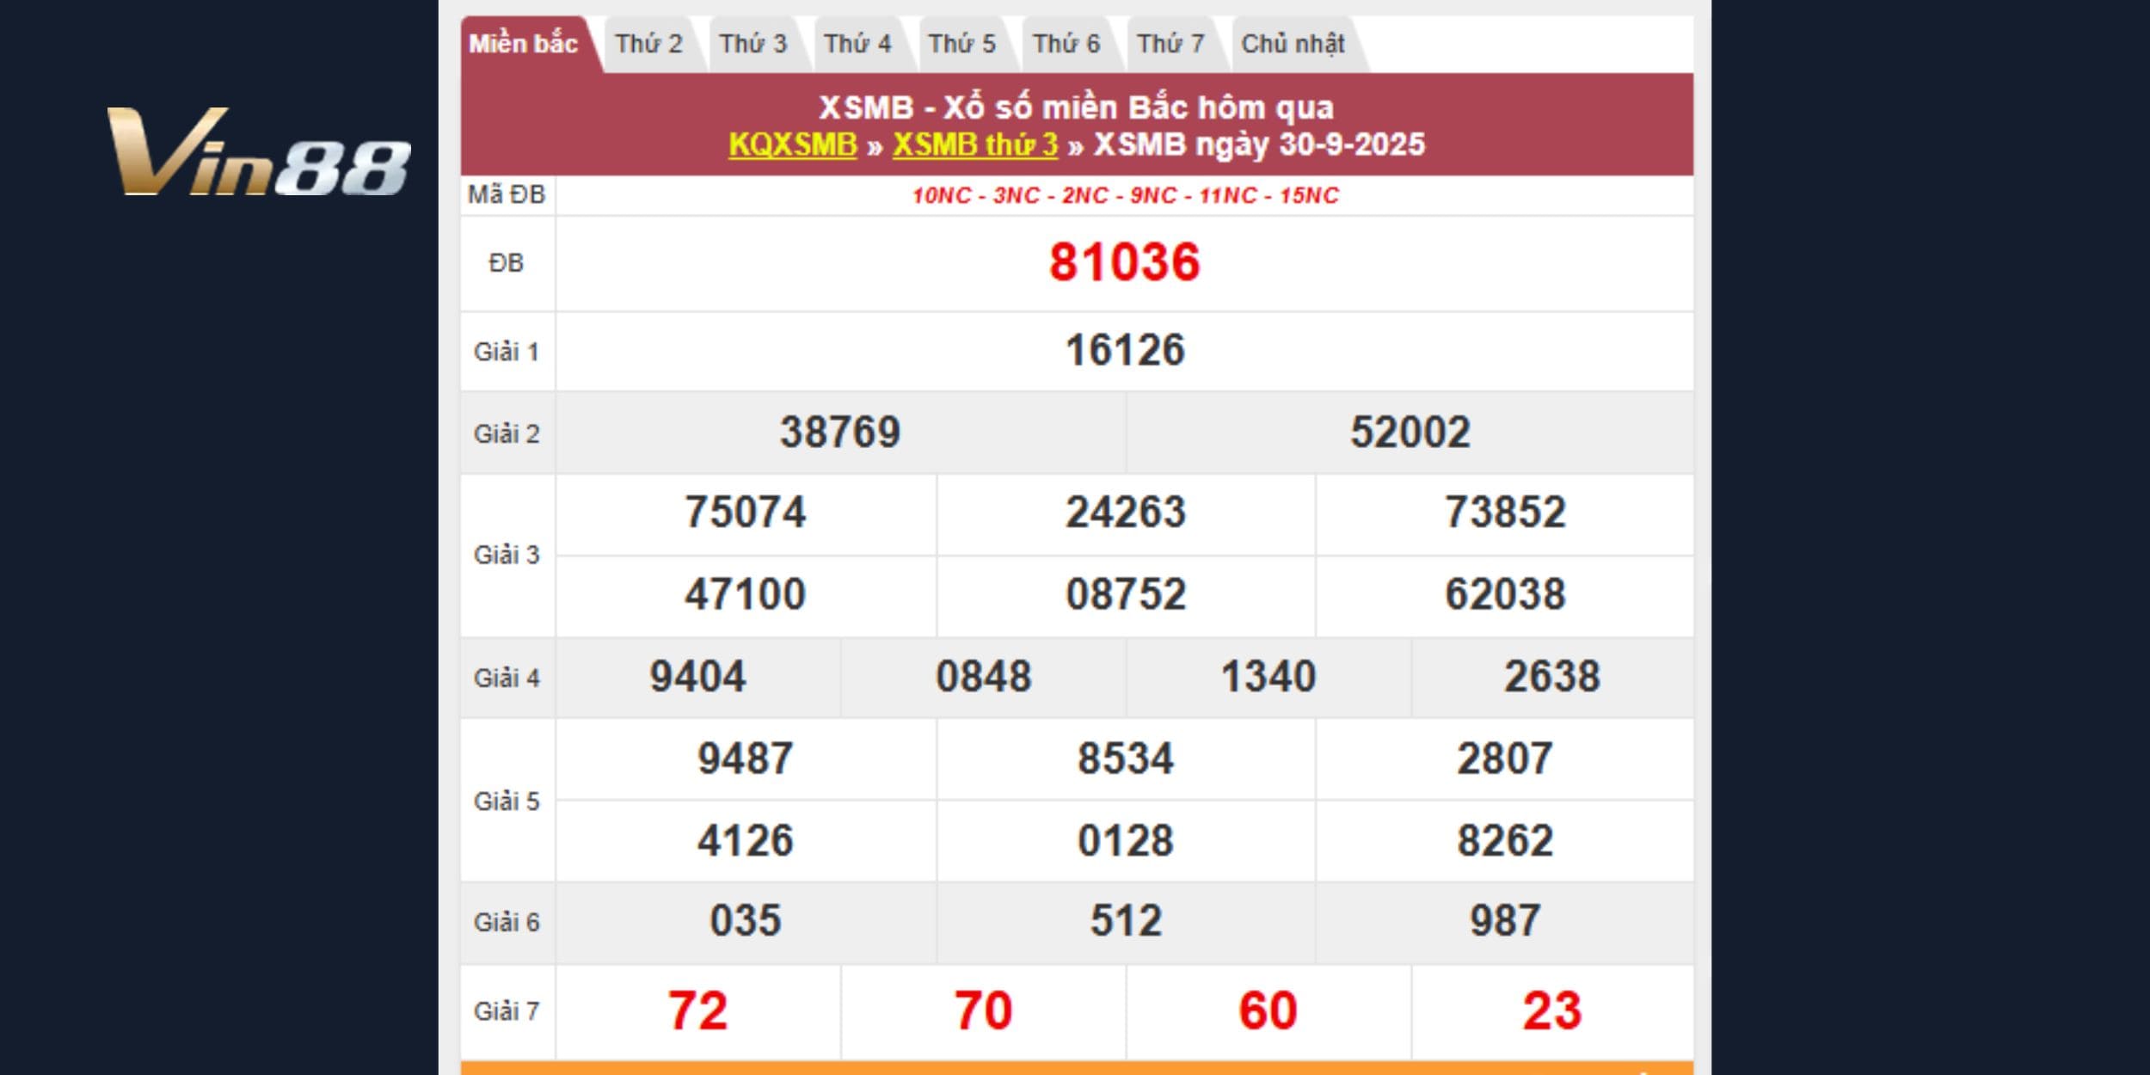Follow the KQXSMB link

(x=792, y=144)
